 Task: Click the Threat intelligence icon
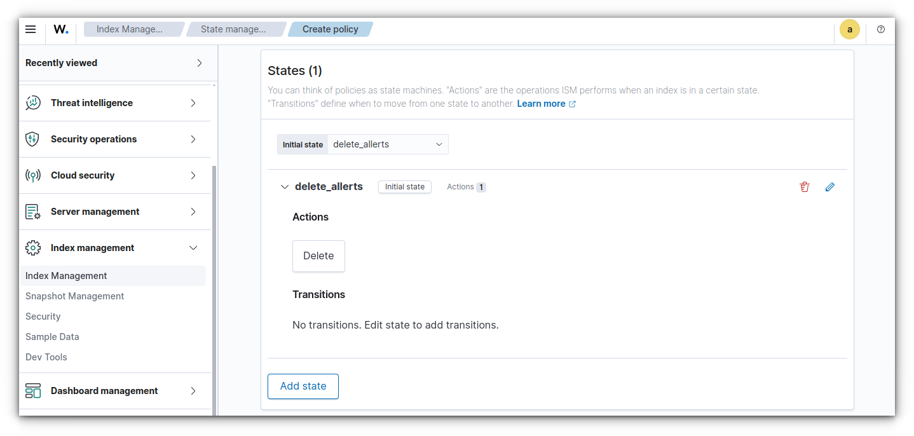pyautogui.click(x=32, y=103)
